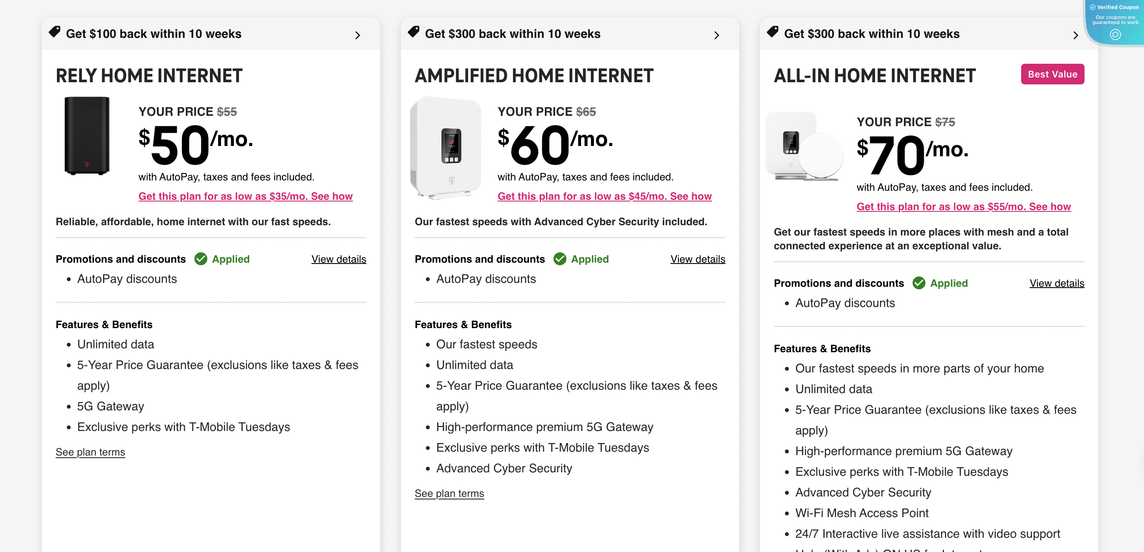Click the camera icon in the Verified Coupon widget
The image size is (1144, 552).
tap(1115, 34)
